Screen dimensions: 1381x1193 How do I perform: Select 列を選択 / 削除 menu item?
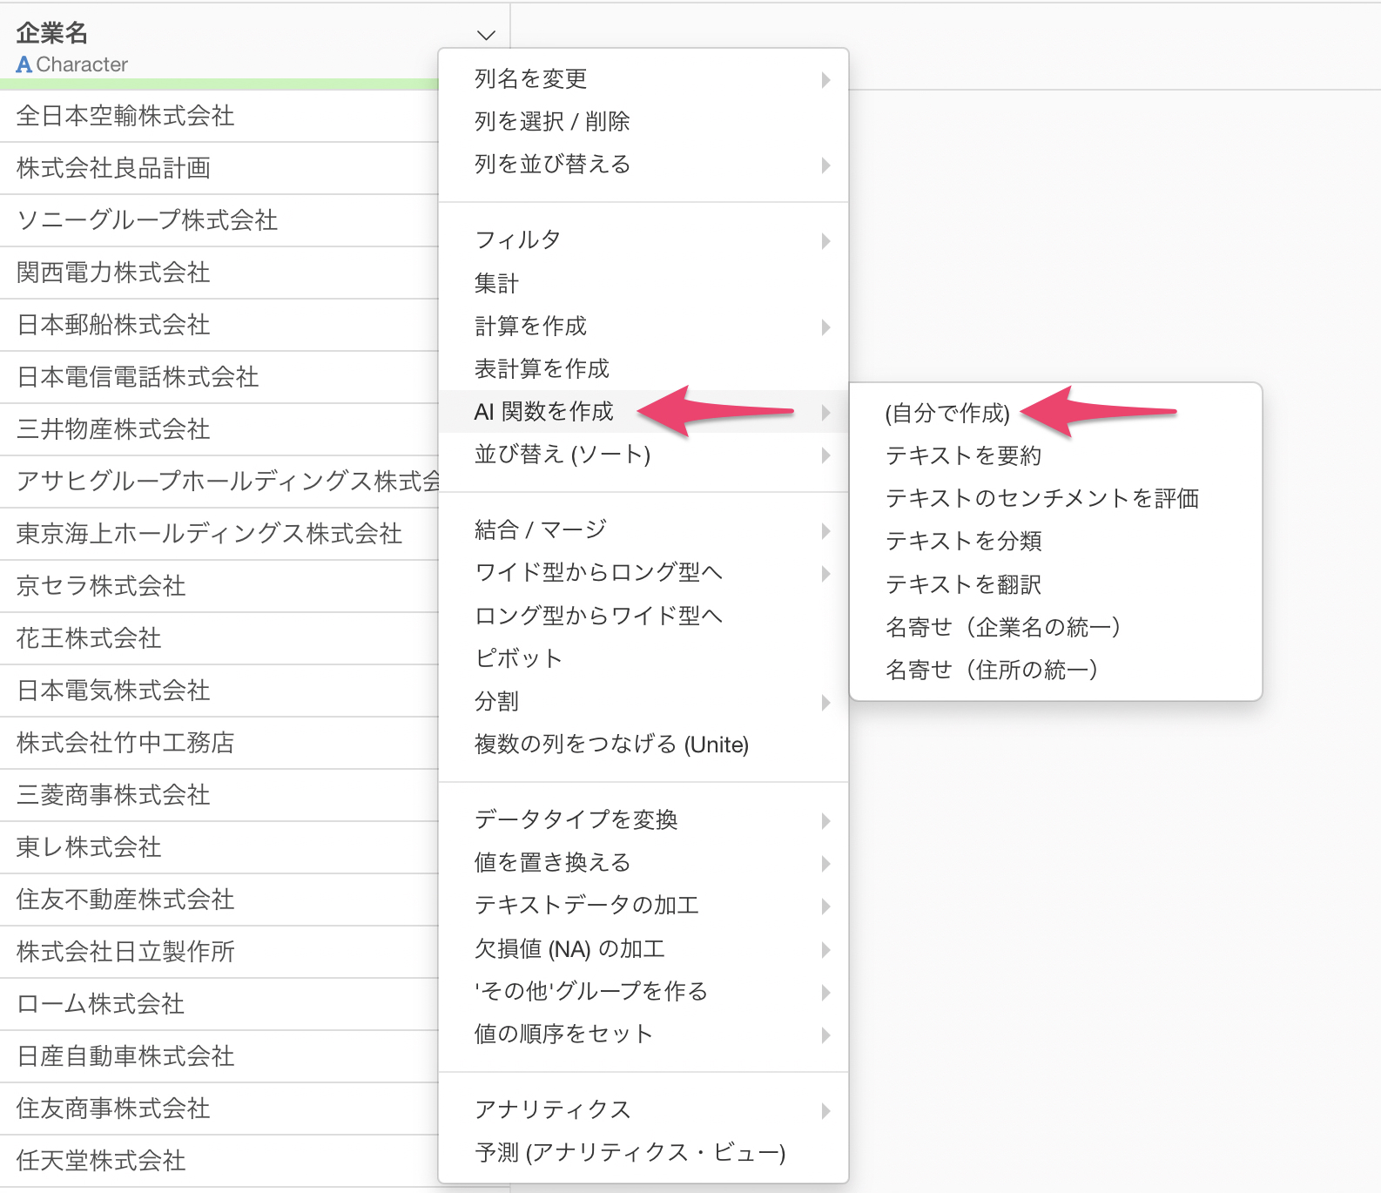pos(552,122)
